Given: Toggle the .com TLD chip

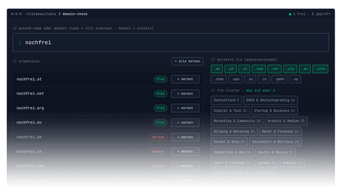Looking at the screenshot, I should [259, 69].
